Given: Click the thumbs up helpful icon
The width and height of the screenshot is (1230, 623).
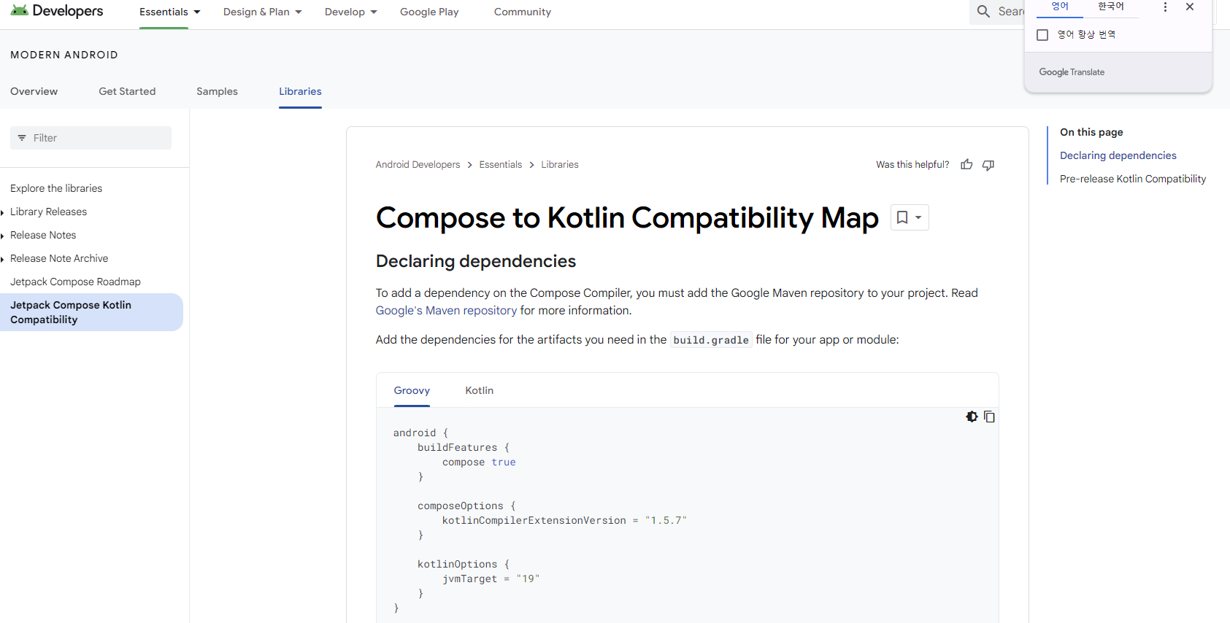Looking at the screenshot, I should [966, 164].
